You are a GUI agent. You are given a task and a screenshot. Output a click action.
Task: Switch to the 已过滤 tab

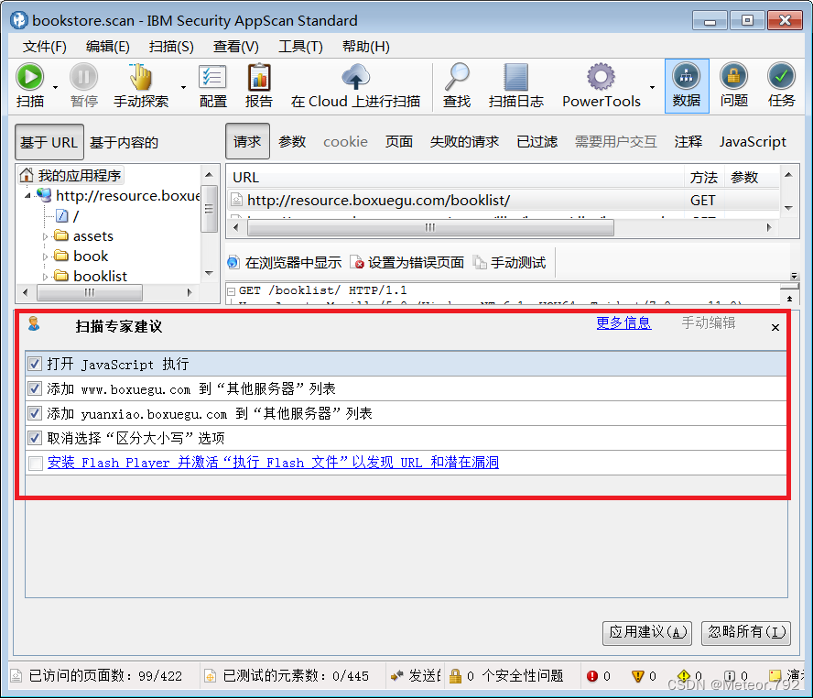pos(537,141)
